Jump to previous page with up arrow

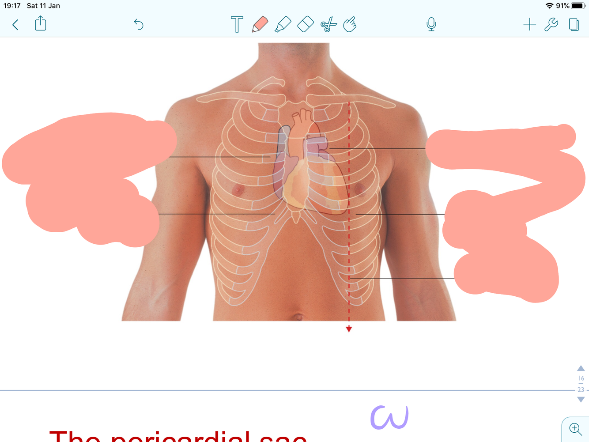click(x=581, y=368)
